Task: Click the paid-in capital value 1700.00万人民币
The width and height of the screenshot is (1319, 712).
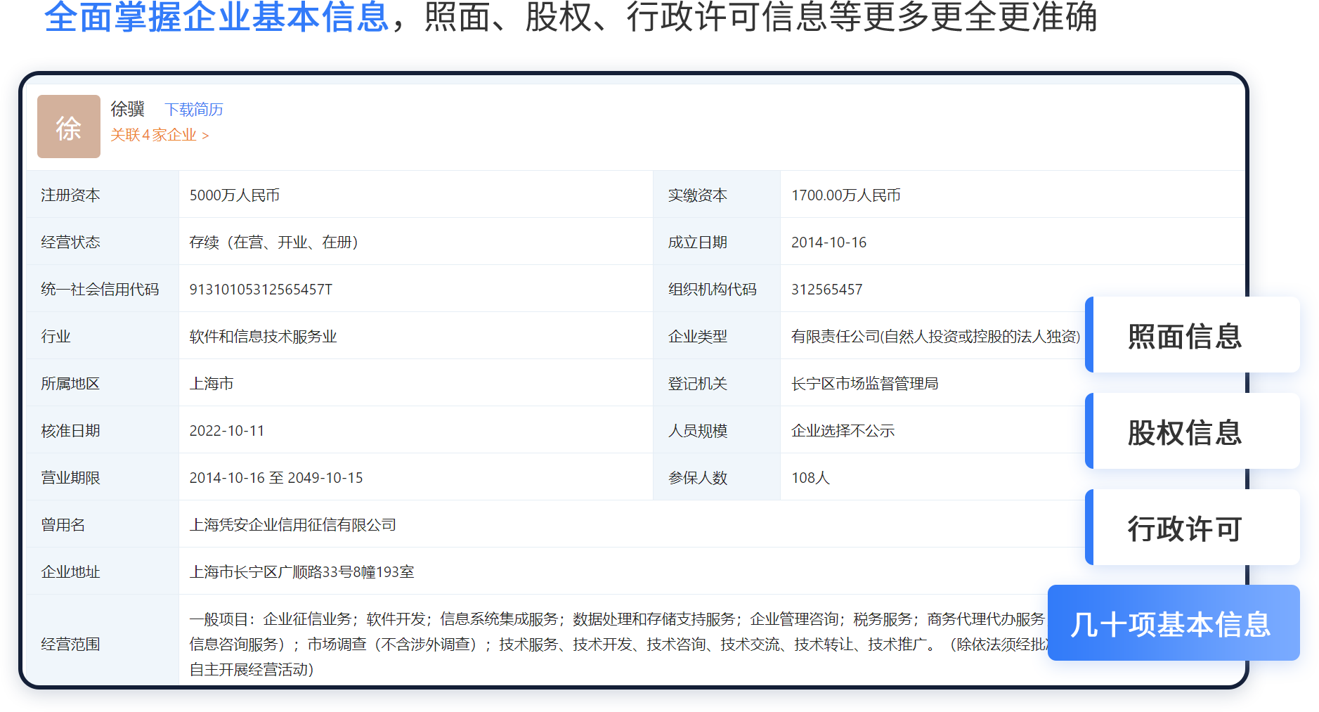Action: (845, 195)
